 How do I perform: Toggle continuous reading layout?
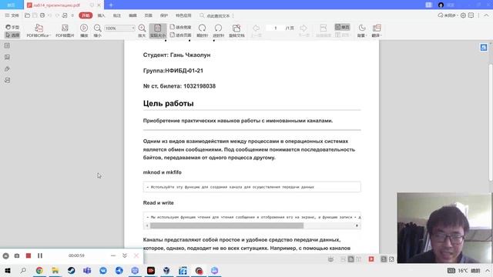(x=324, y=31)
